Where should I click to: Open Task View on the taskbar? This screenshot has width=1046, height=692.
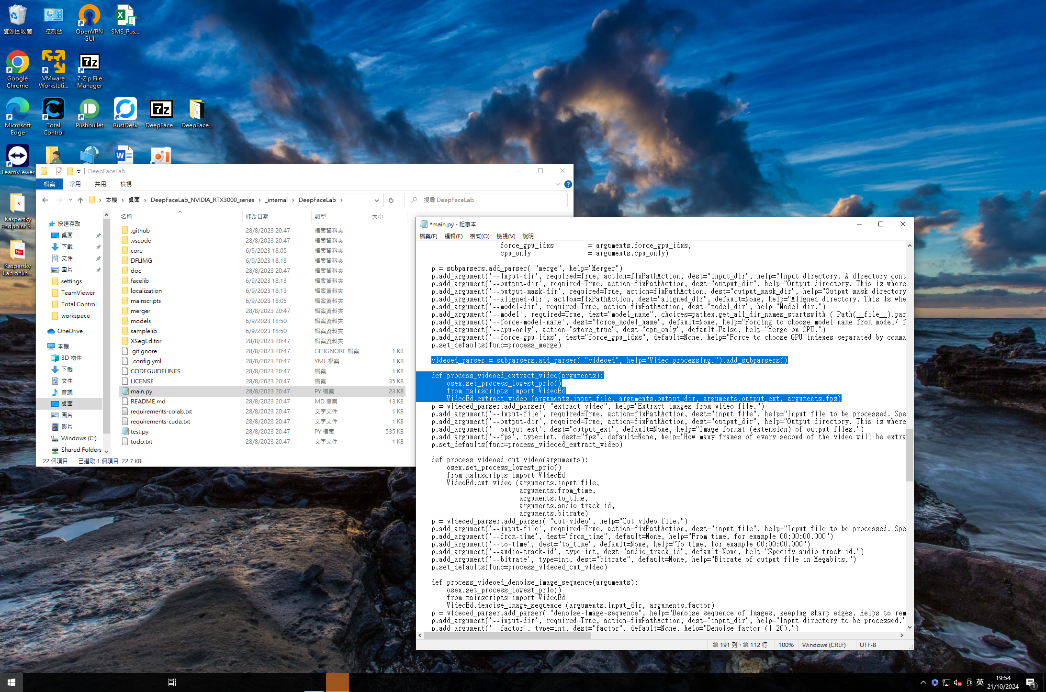172,682
